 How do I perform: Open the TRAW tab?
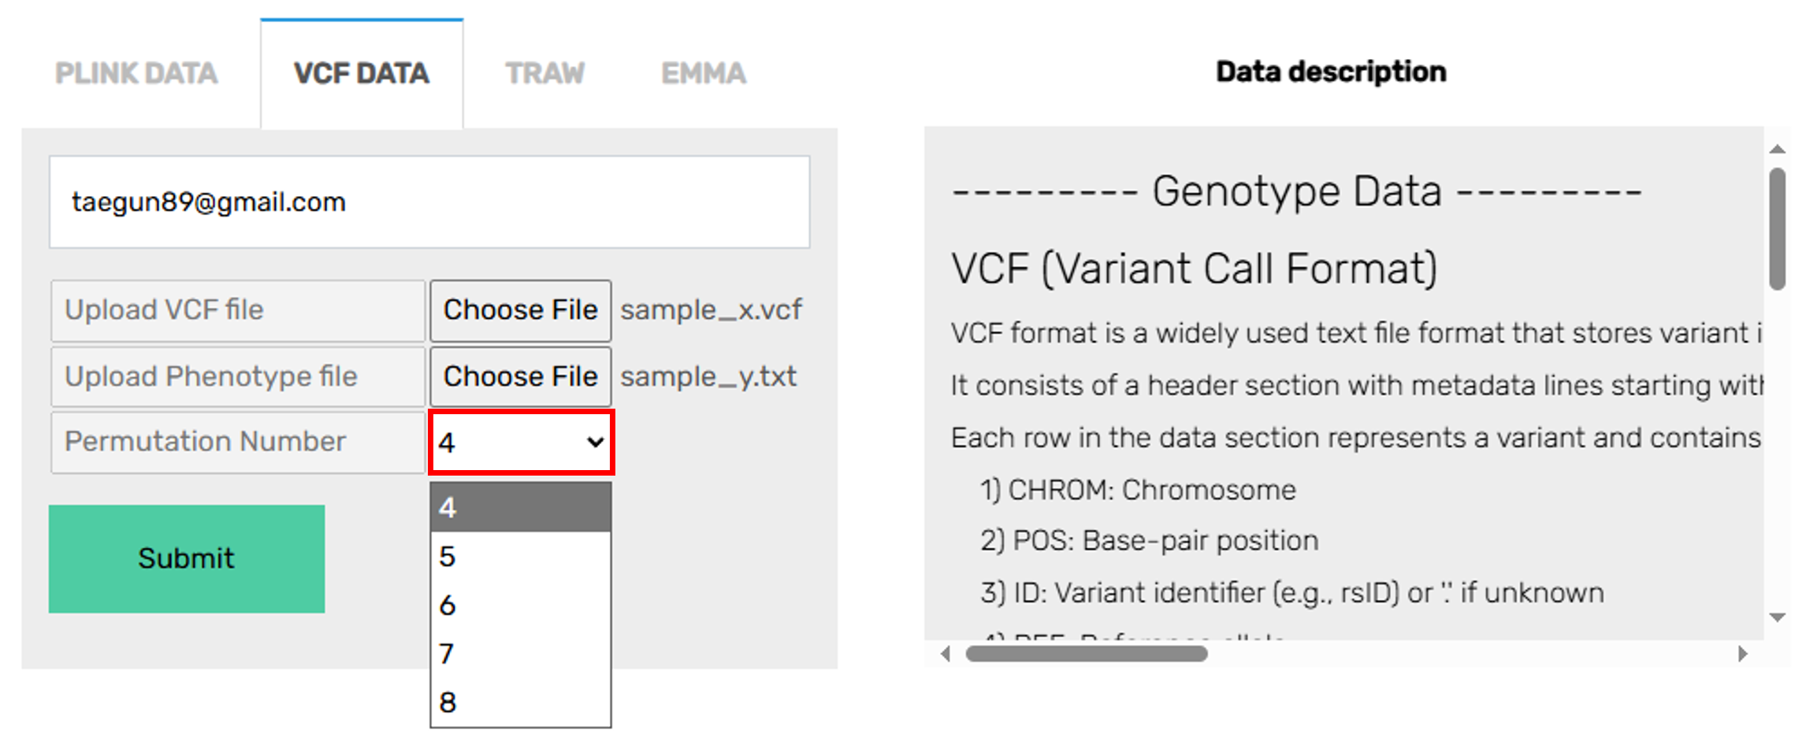coord(544,73)
